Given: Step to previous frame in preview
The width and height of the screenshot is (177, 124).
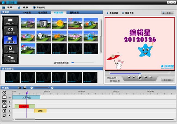Looking at the screenshot, I should (x=134, y=77).
